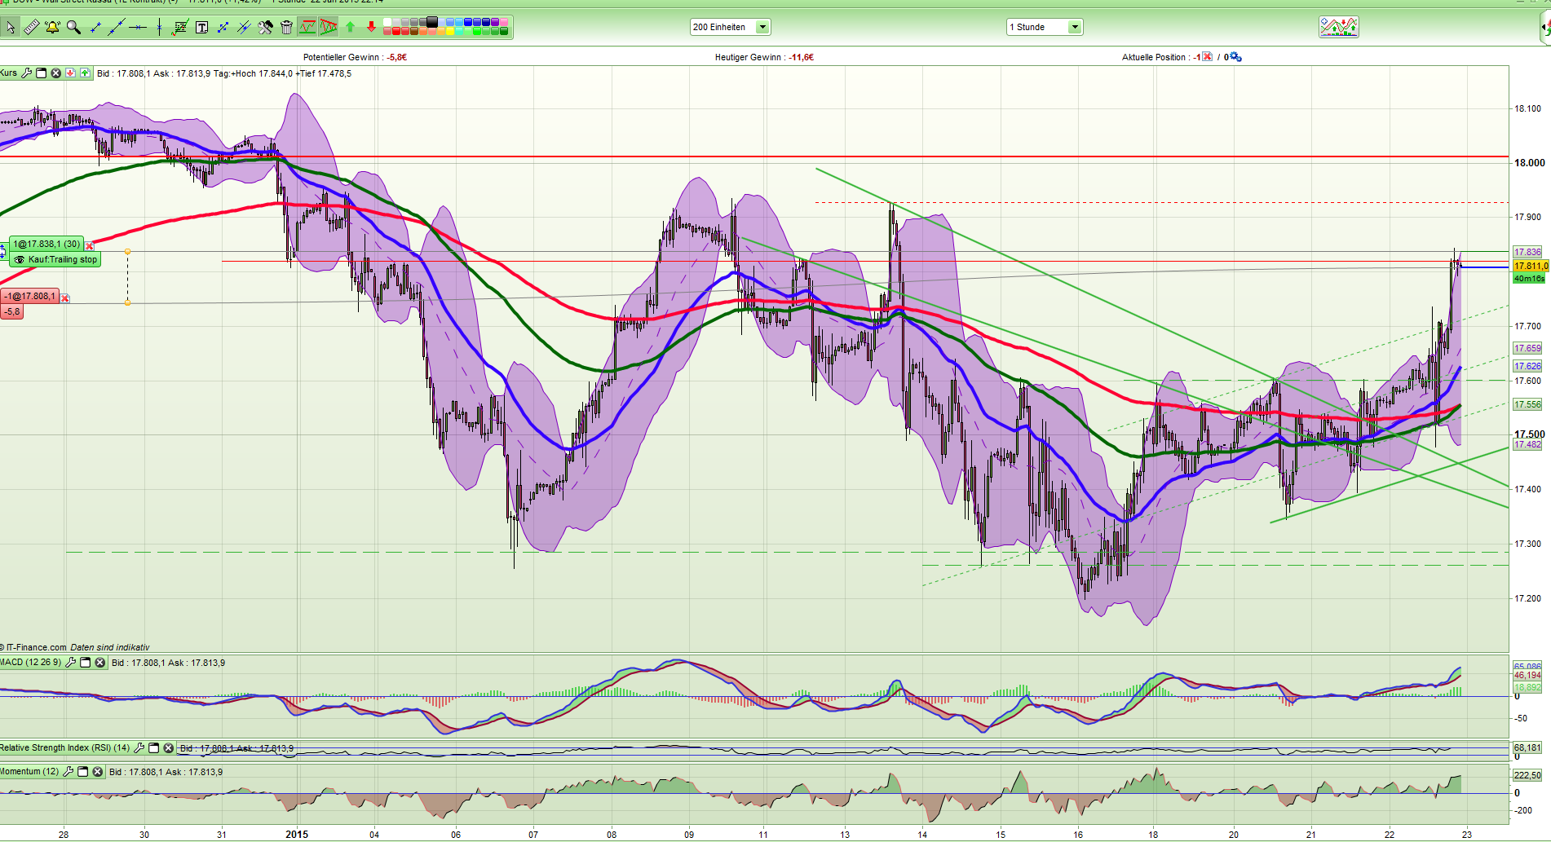Viewport: 1551px width, 842px height.
Task: Pick the parallel channel line tool
Action: click(x=244, y=28)
